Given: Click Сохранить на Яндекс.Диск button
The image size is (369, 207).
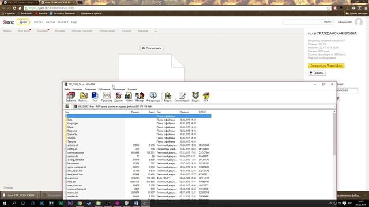Looking at the screenshot, I should [326, 66].
